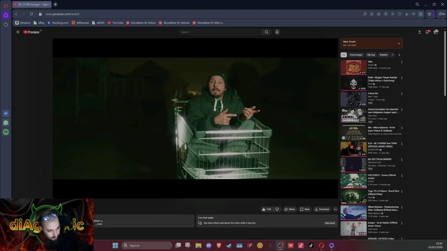Screen dimensions: 447x251
Task: Open File Explorer from the taskbar
Action: pos(198,245)
